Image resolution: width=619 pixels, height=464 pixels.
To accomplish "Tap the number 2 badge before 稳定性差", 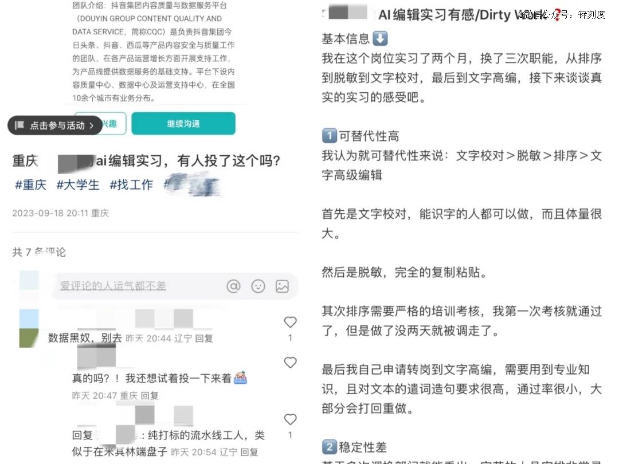I will point(329,447).
